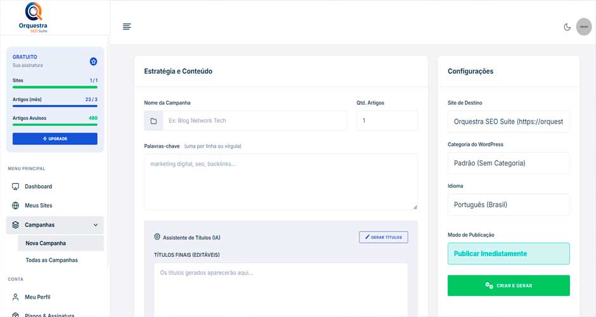
Task: Switch to dark mode with moon icon
Action: tap(567, 27)
